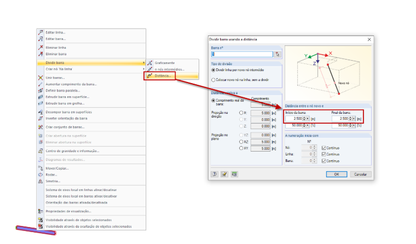Screen dimensions: 416x244
Task: Choose Mover/Copiar menu entry
Action: point(91,168)
